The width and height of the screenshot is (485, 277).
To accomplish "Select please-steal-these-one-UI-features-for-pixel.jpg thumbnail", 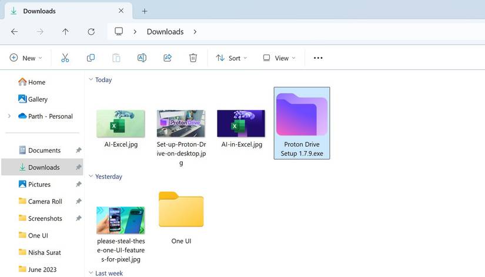I will [x=121, y=220].
